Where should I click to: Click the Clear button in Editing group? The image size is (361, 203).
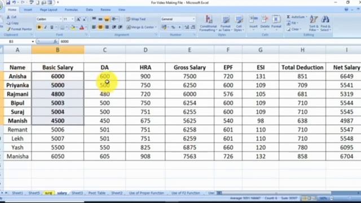point(293,29)
